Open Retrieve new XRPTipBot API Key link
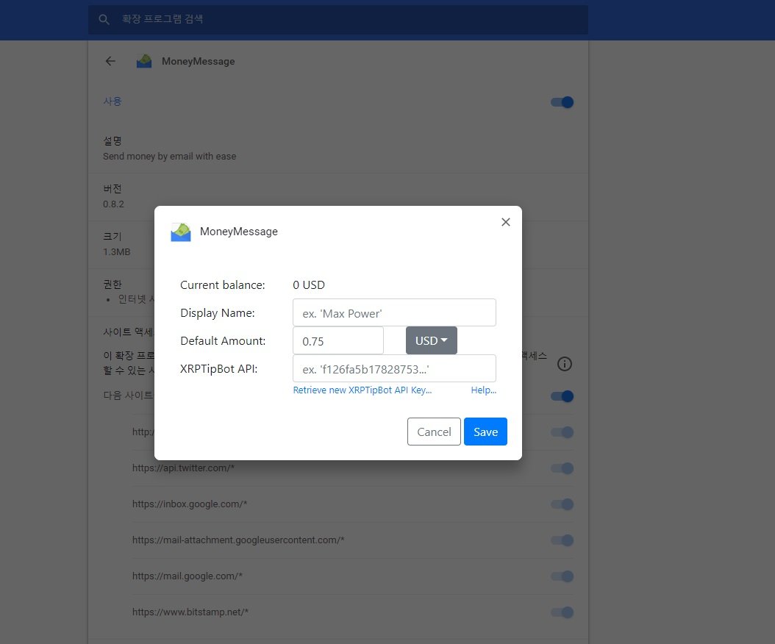The image size is (775, 644). (x=362, y=390)
